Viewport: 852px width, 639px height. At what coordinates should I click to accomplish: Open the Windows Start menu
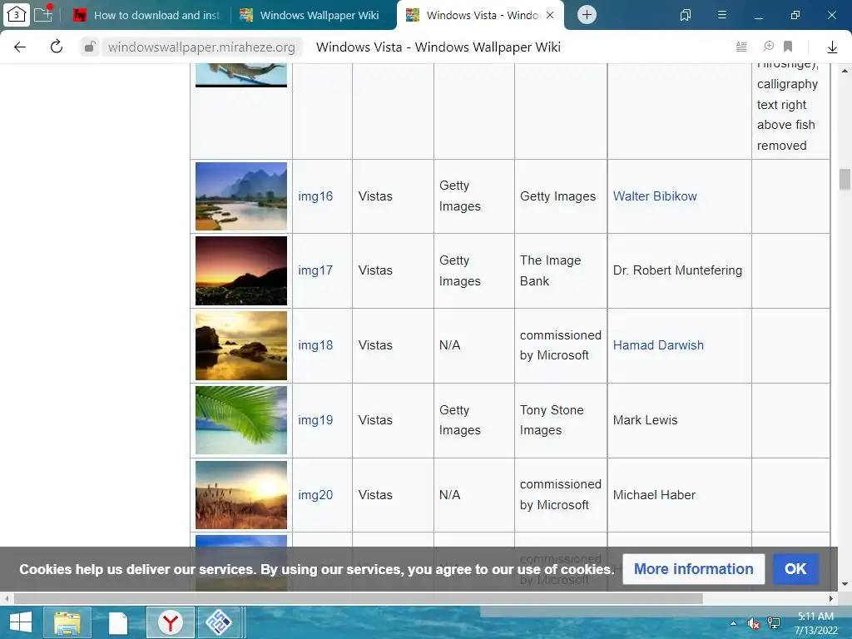(x=21, y=622)
